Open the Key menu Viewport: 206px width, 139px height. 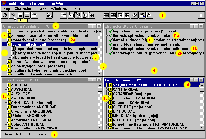[x=7, y=9]
